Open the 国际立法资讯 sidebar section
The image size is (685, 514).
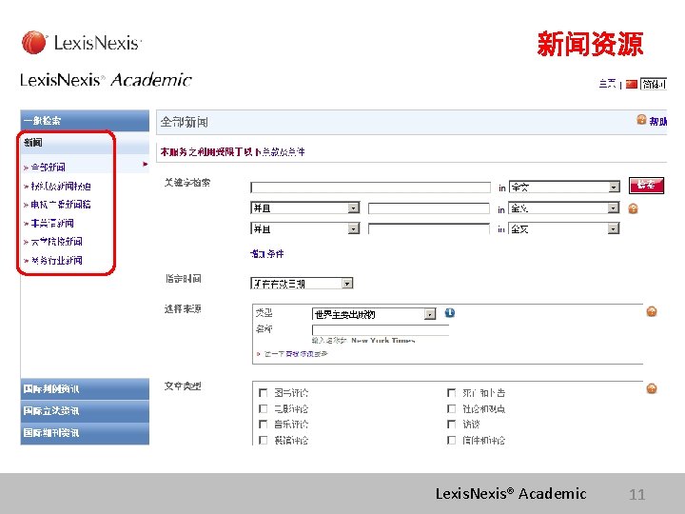85,411
